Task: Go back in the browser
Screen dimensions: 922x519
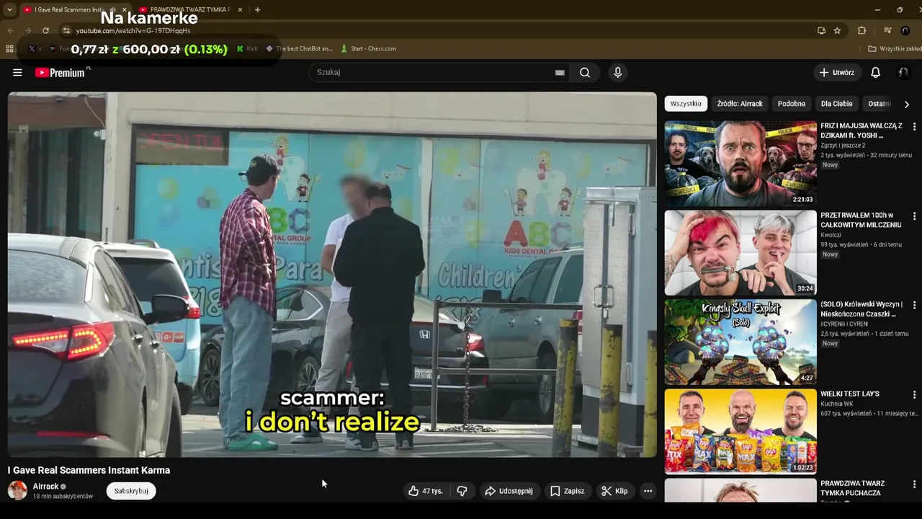Action: click(10, 30)
